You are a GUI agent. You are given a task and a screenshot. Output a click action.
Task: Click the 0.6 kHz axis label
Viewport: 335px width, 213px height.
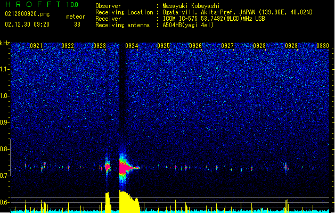[5, 202]
